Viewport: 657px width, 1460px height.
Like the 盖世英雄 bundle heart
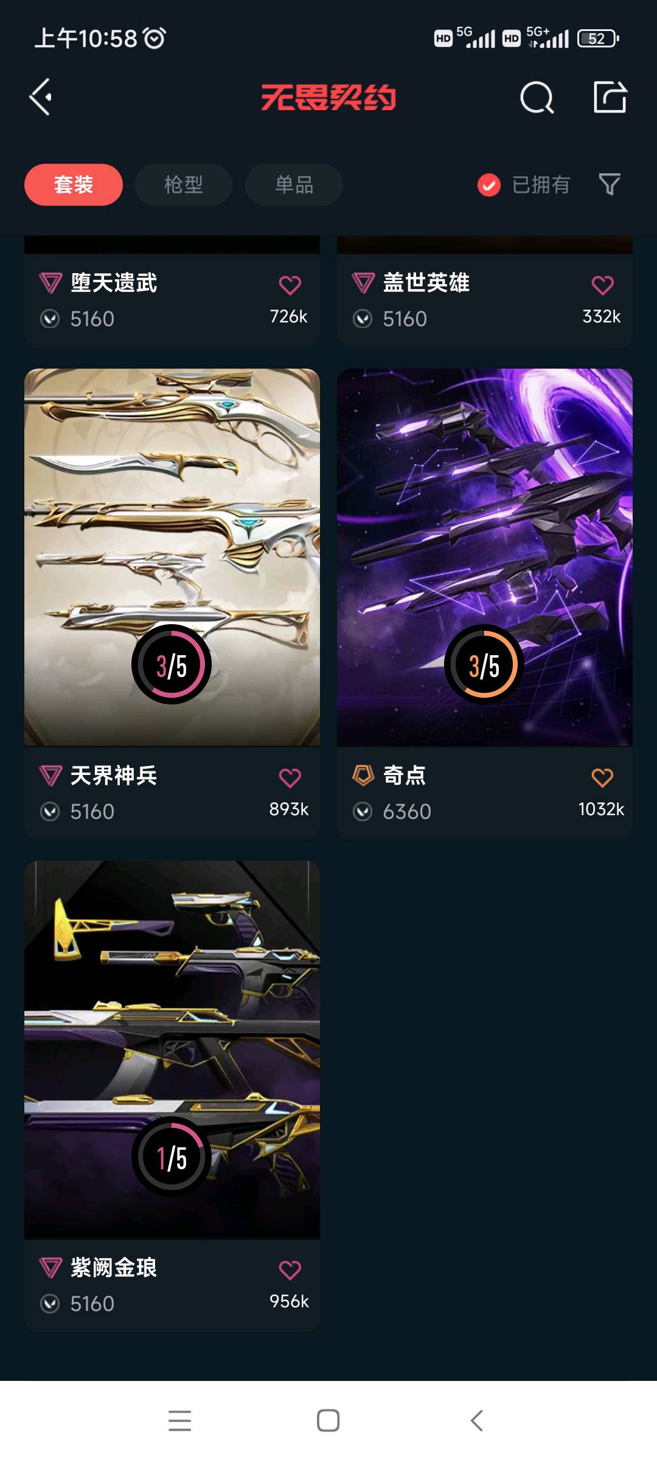603,285
